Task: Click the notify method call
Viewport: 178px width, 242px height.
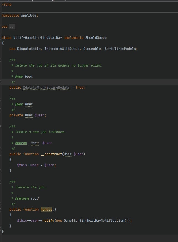Action: pos(48,221)
